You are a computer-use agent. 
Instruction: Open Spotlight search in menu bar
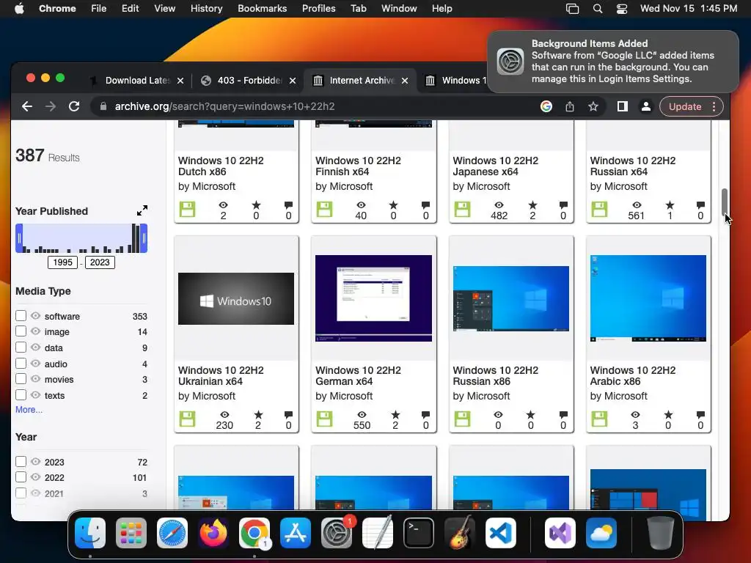(597, 9)
